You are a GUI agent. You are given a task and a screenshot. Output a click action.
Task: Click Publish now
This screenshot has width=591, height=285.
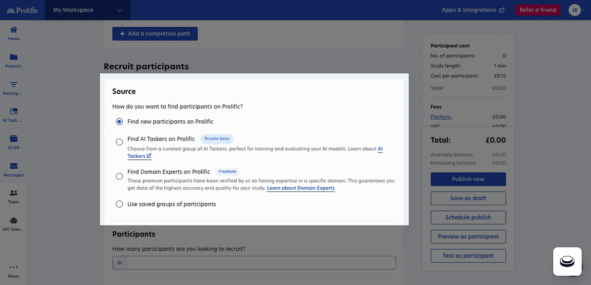pyautogui.click(x=468, y=179)
